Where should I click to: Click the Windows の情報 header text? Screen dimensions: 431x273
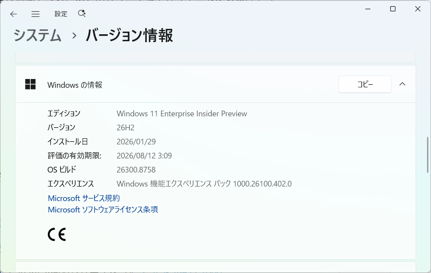75,85
